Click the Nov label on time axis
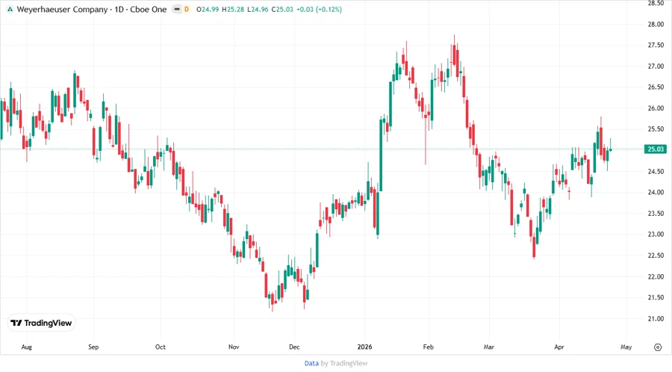The height and width of the screenshot is (372, 672). [x=234, y=347]
